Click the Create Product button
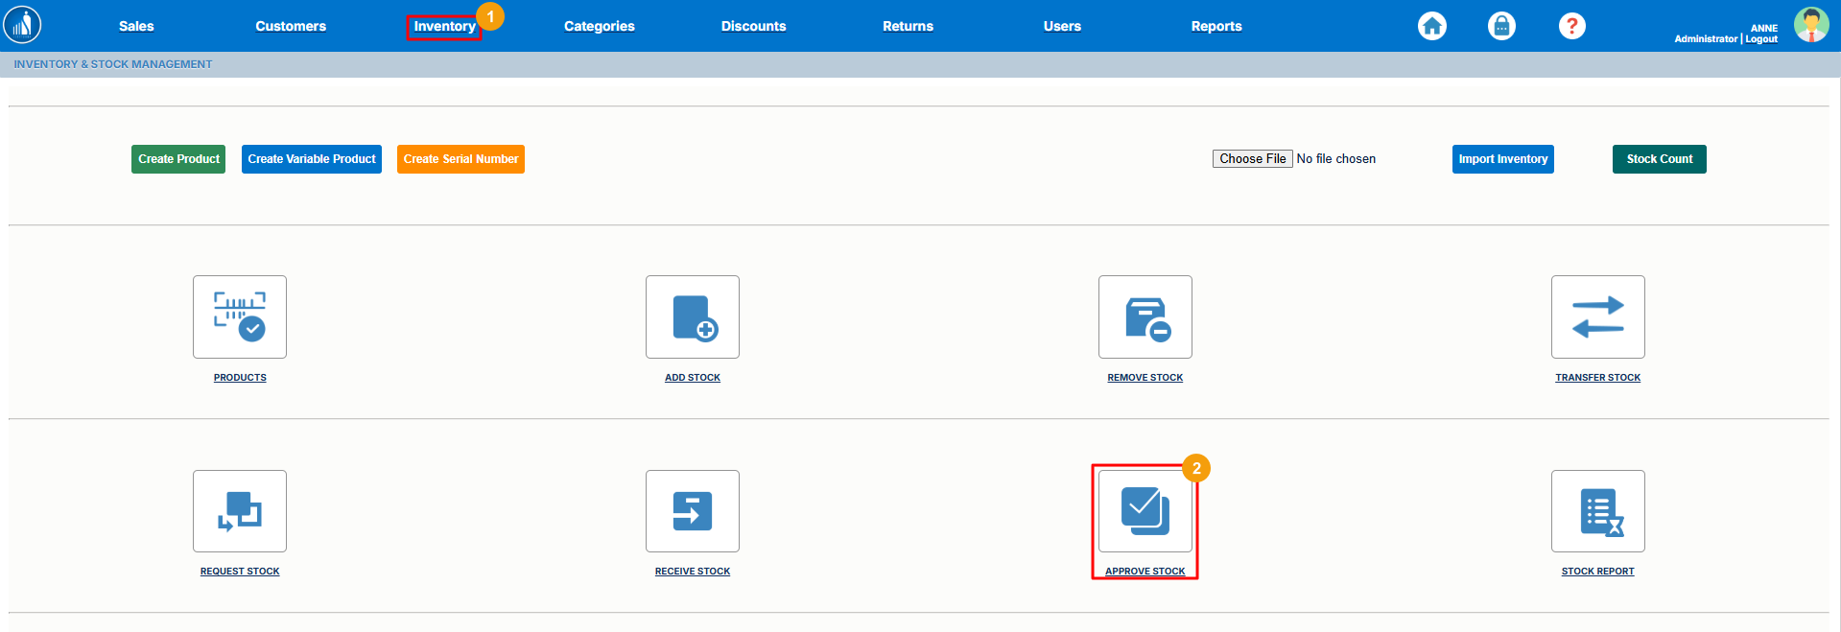The height and width of the screenshot is (632, 1841). coord(178,159)
